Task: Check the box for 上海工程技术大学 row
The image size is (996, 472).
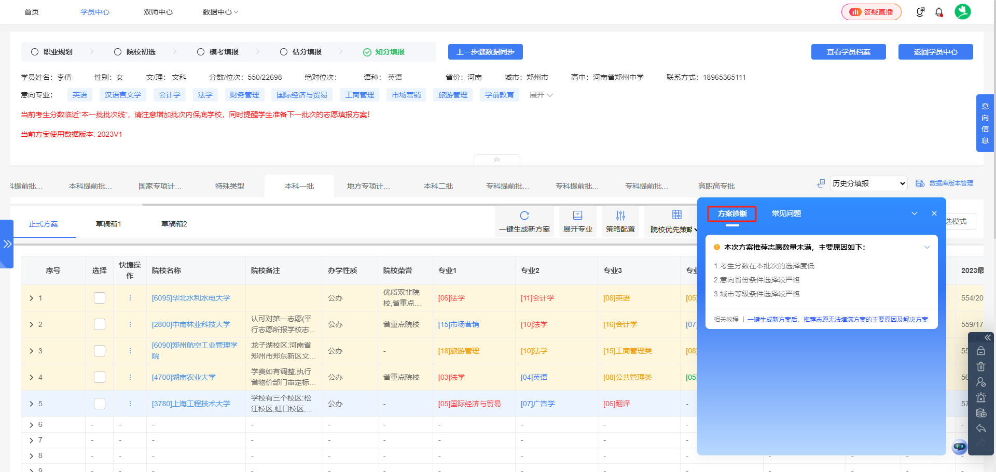Action: (x=100, y=404)
